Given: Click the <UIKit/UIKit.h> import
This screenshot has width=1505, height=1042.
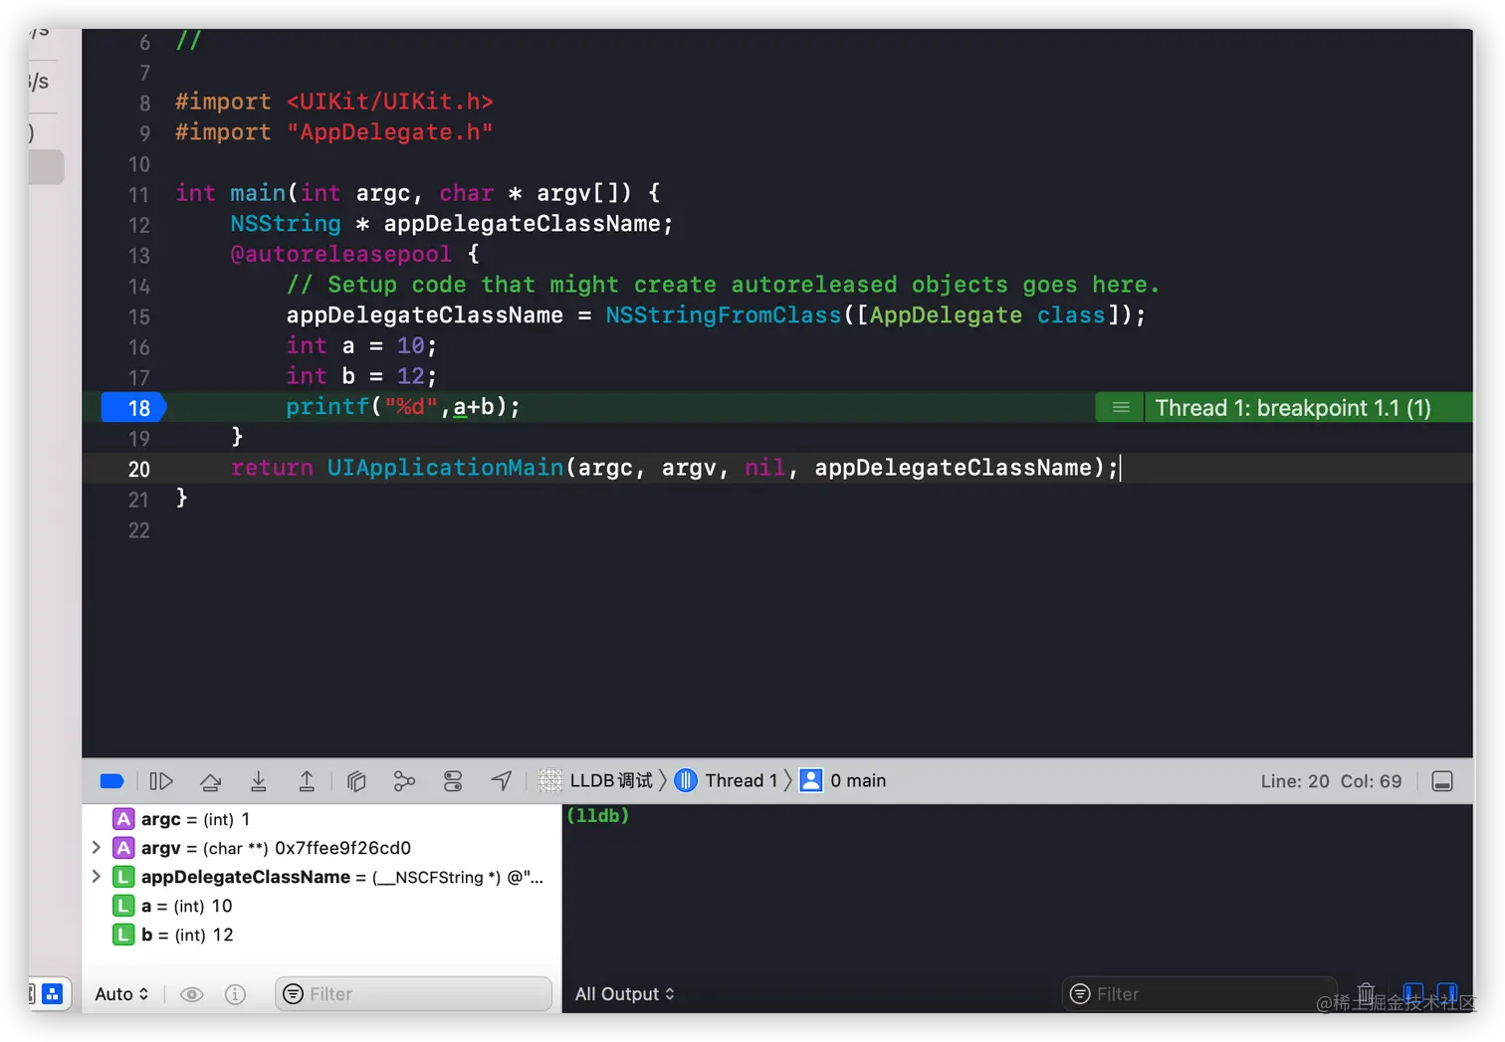Looking at the screenshot, I should point(390,102).
